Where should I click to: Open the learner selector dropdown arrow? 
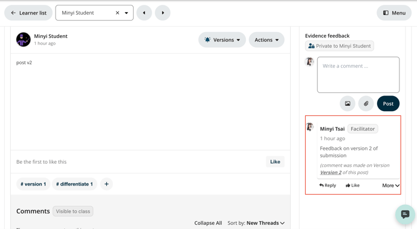coord(126,13)
